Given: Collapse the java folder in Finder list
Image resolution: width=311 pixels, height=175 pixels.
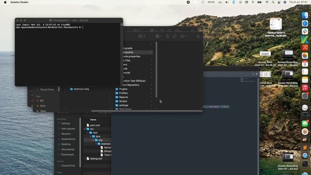Looking at the screenshot, I should [x=91, y=137].
